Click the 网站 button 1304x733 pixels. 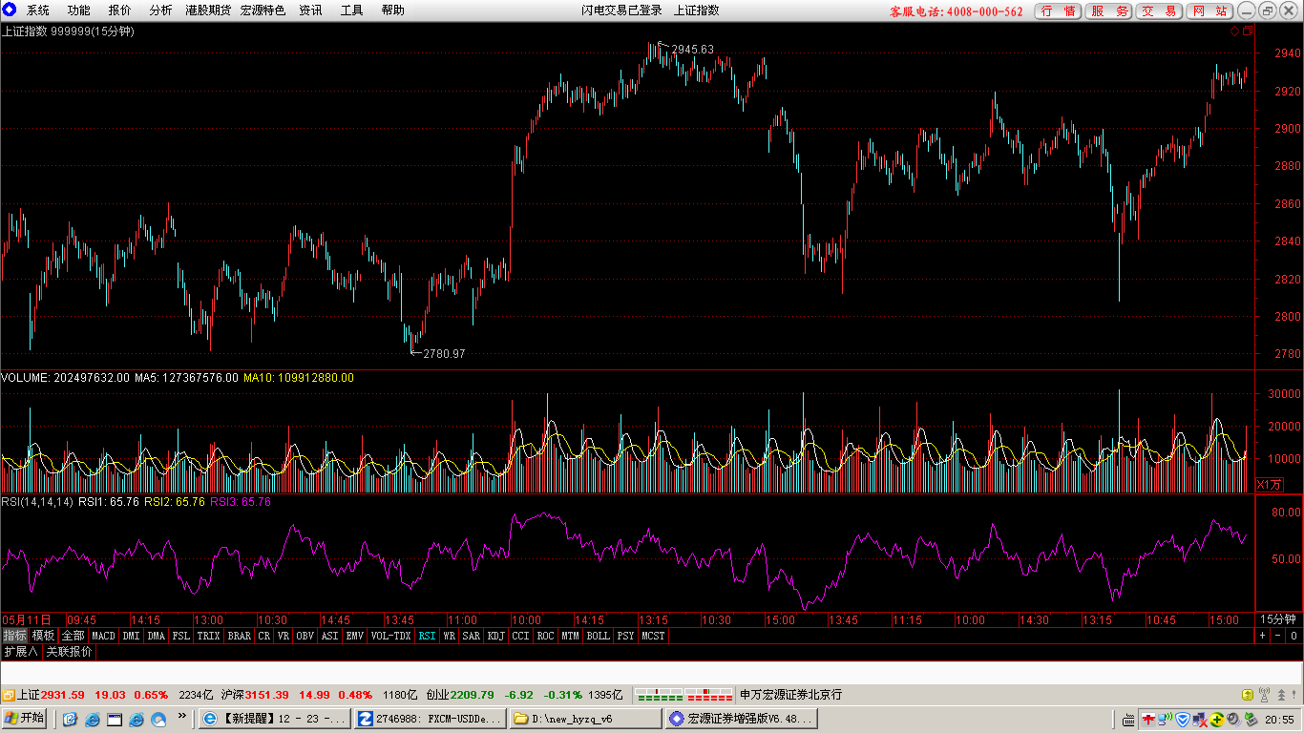point(1209,11)
